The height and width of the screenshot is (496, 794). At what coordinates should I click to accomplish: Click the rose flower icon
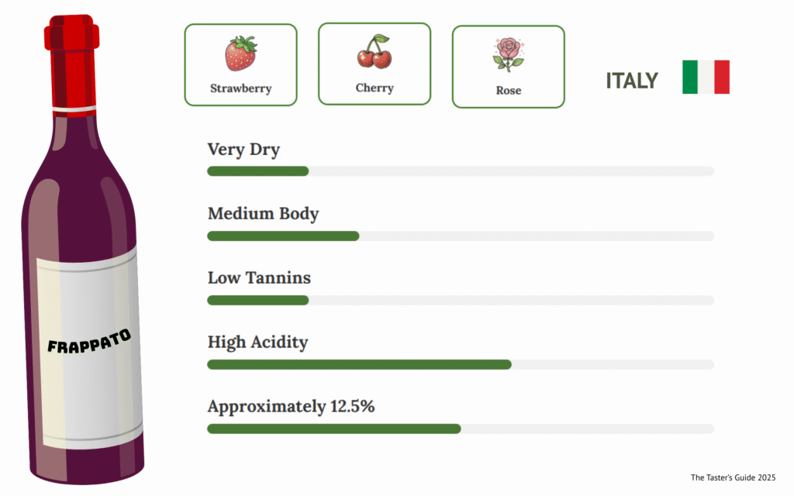coord(509,54)
